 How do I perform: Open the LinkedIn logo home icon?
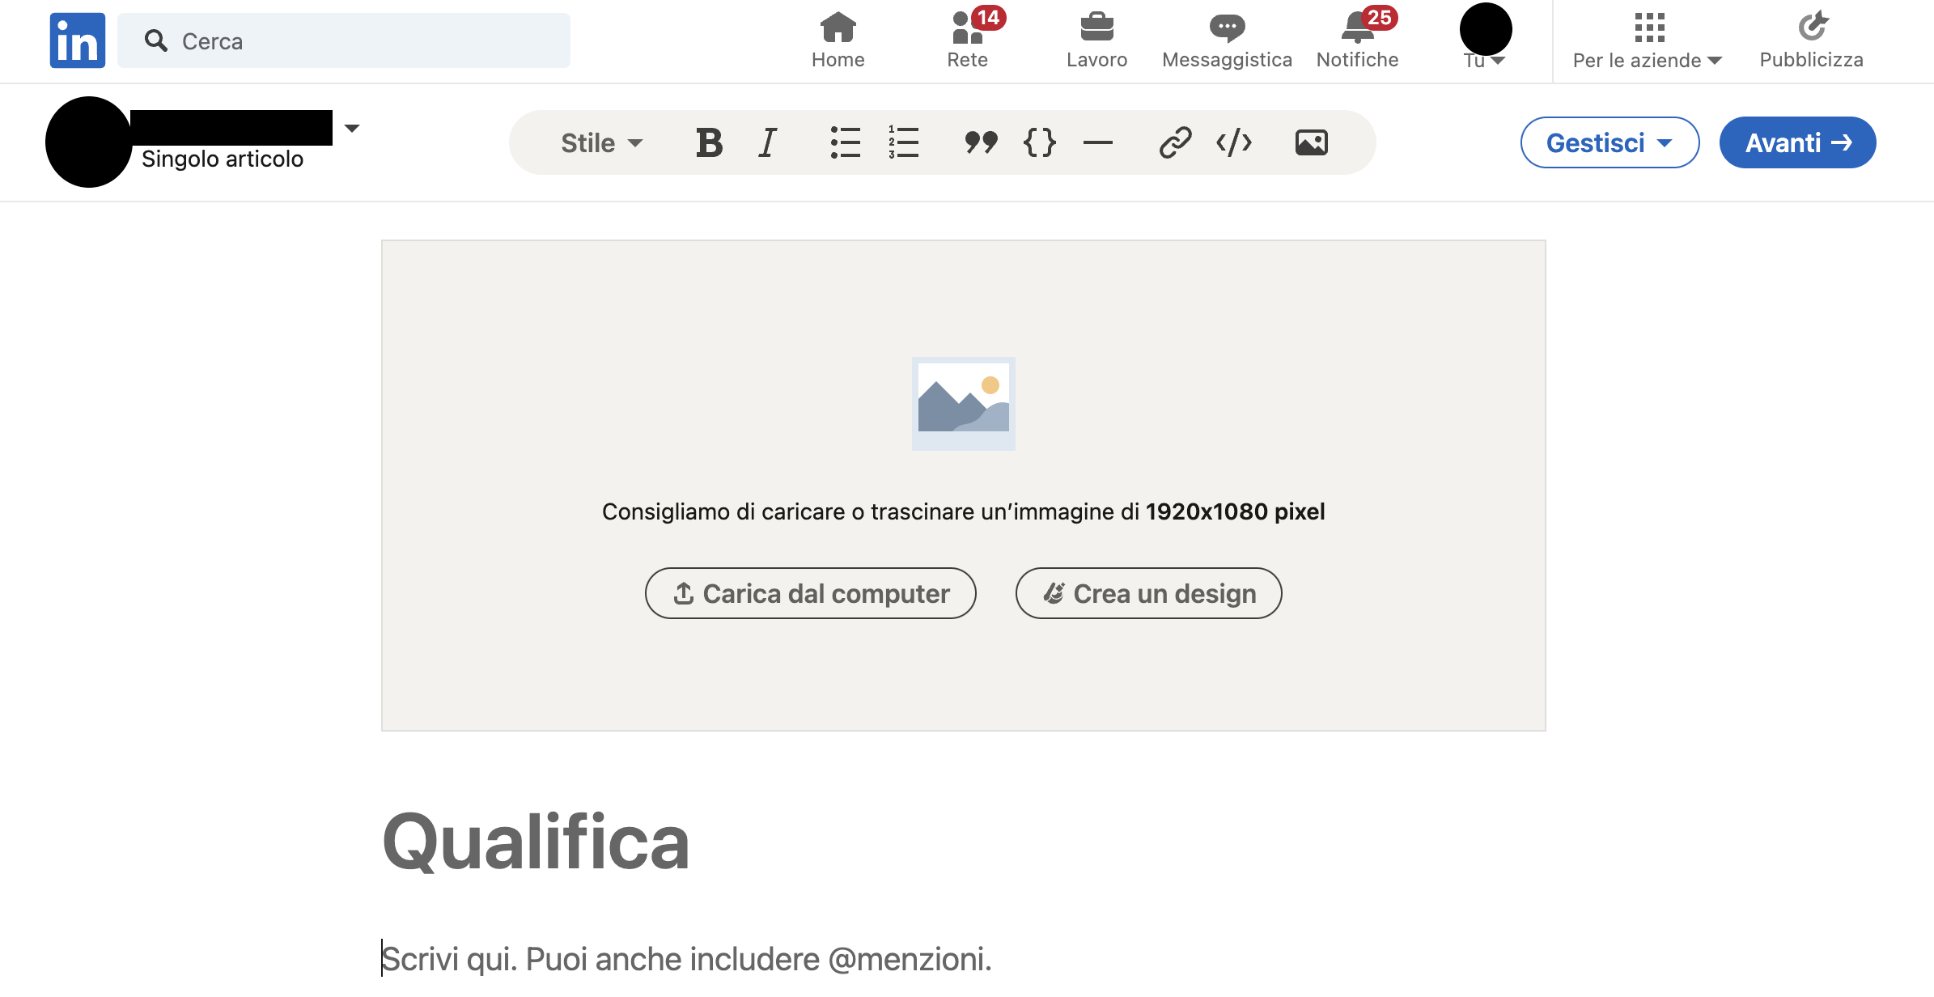[x=78, y=40]
